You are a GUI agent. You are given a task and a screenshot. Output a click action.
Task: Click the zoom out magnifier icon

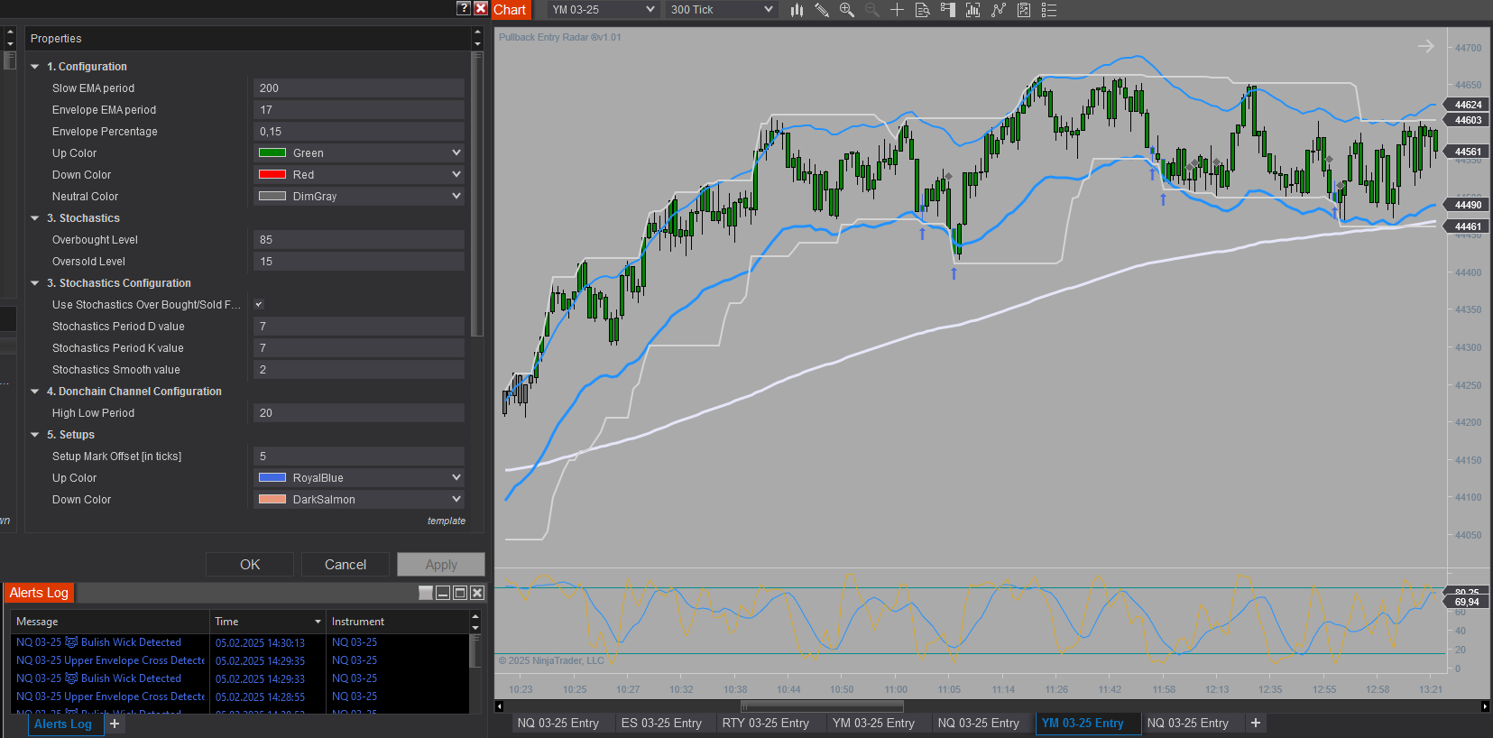coord(871,10)
